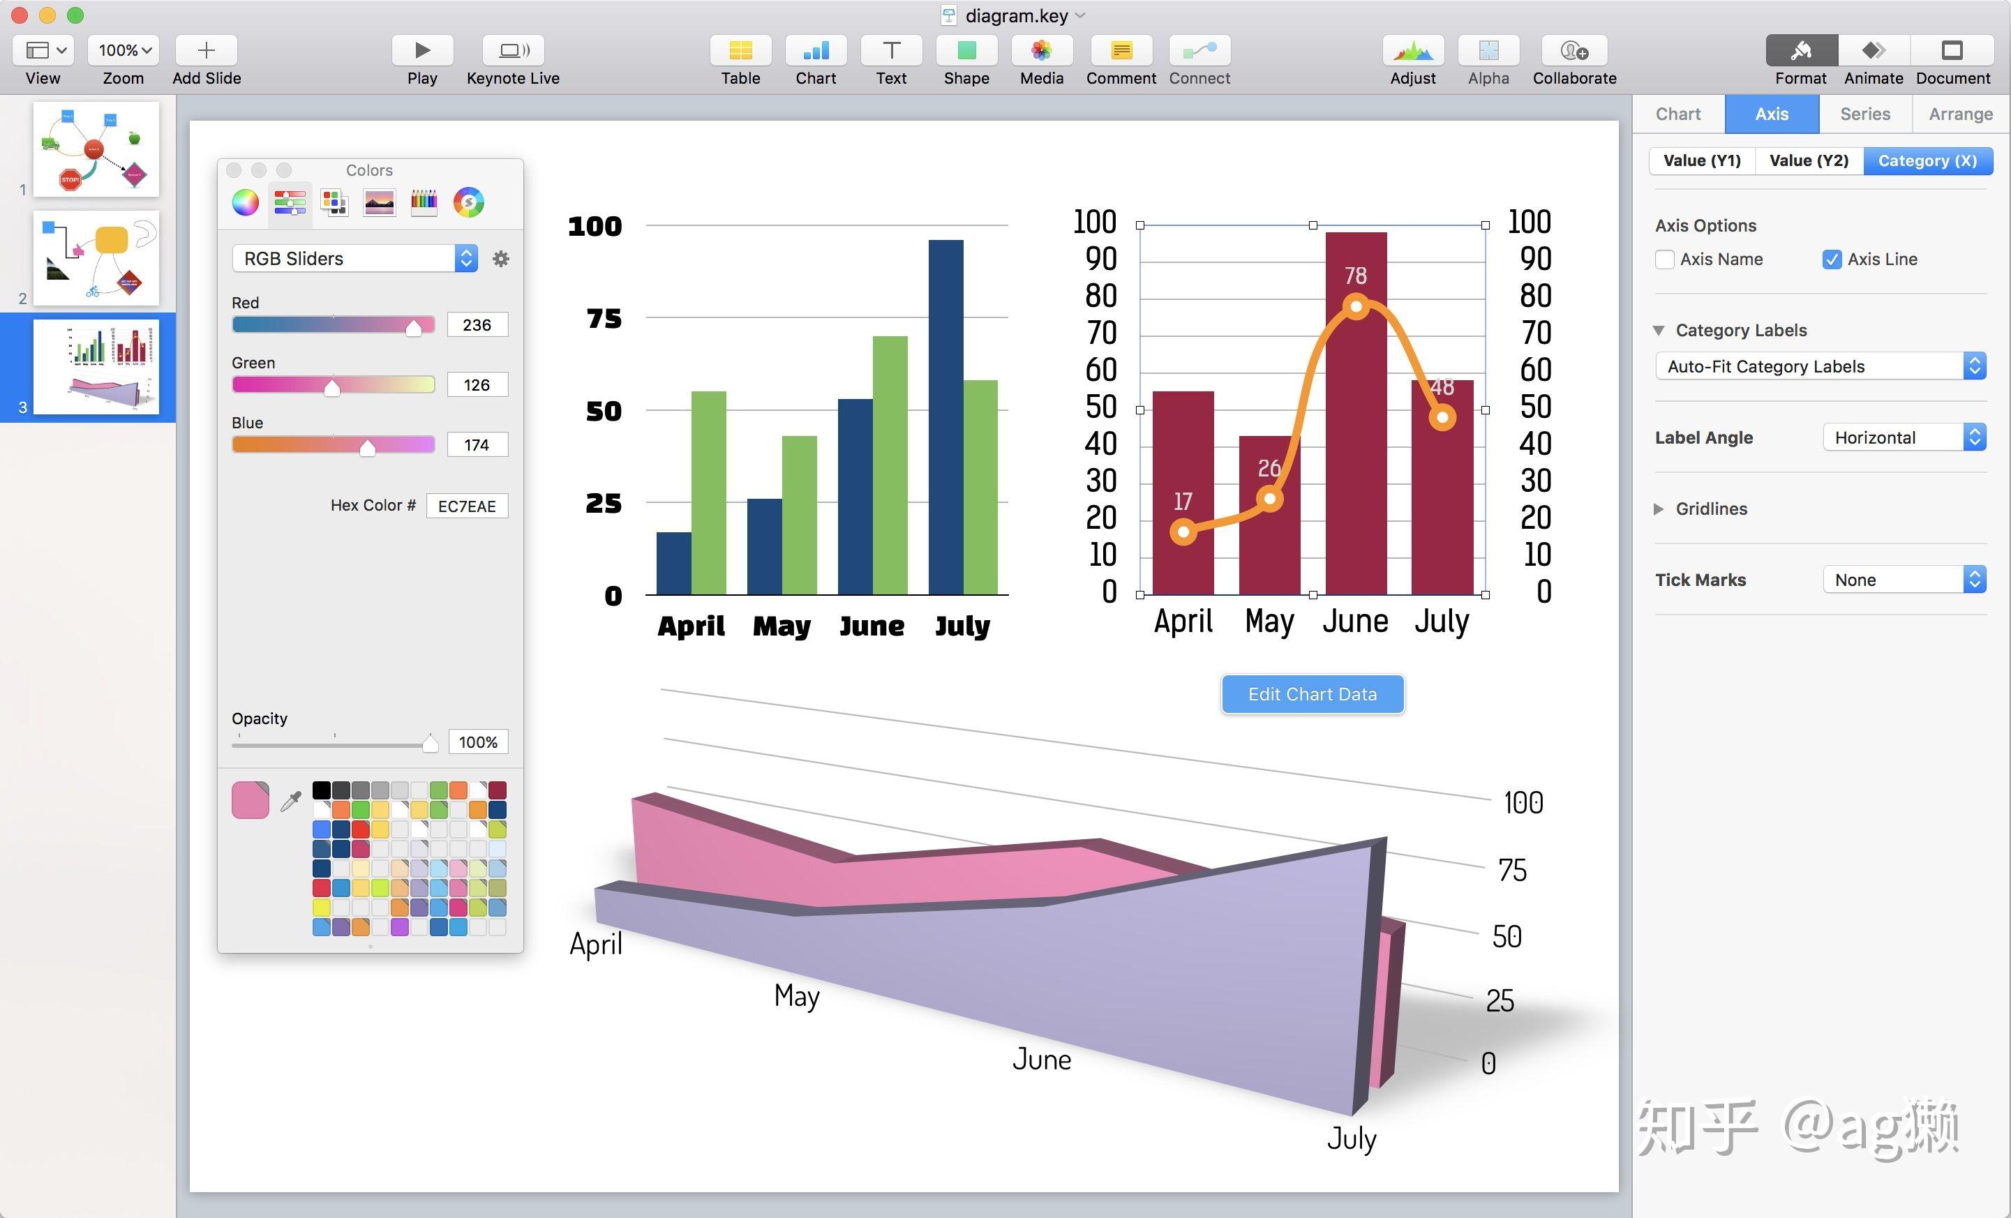This screenshot has width=2011, height=1218.
Task: Click the Edit Chart Data button
Action: pyautogui.click(x=1313, y=694)
